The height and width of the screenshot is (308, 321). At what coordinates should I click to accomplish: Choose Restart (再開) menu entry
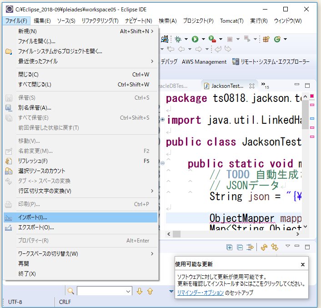pos(80,264)
